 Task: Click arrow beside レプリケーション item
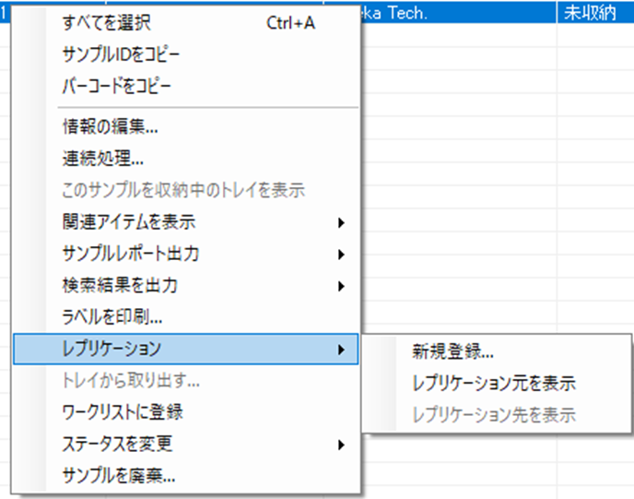point(342,349)
